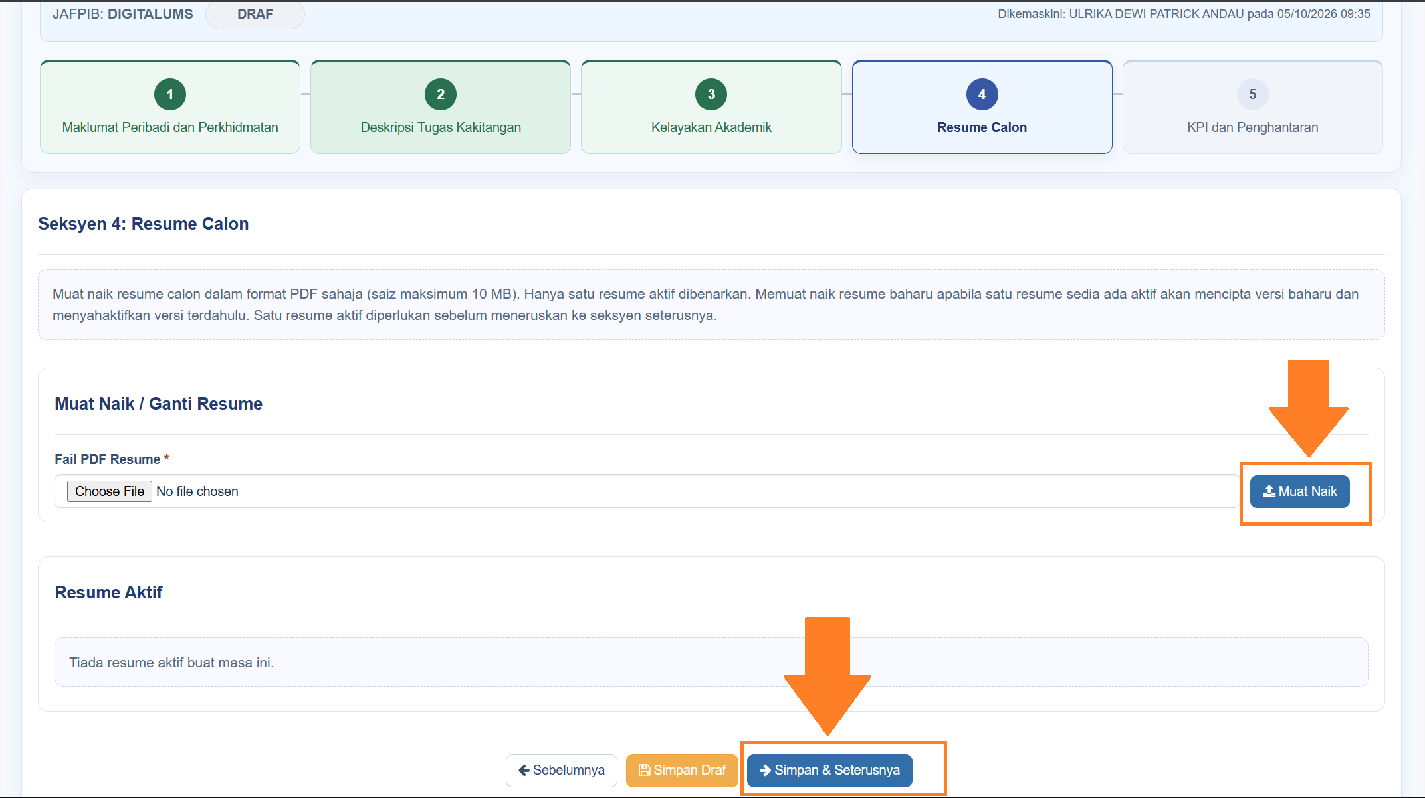Screen dimensions: 1425x798
Task: Click the 'Resume Aktif' heading
Action: point(108,592)
